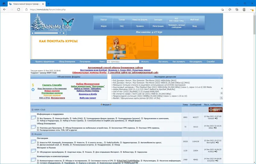The image size is (256, 164).
Task: Click folder icon for Информация и поддержка
Action: 34,118
